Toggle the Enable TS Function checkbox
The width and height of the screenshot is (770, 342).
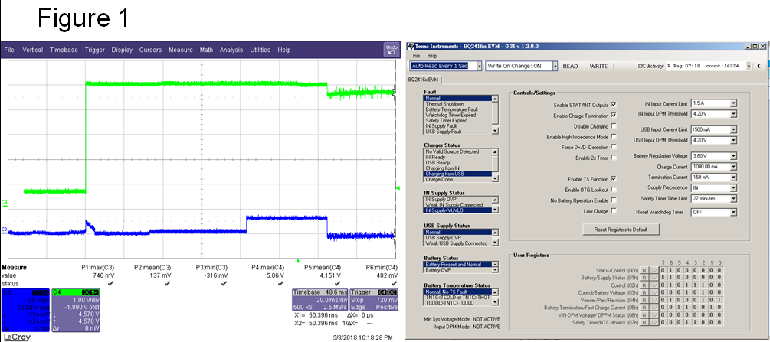(x=614, y=178)
